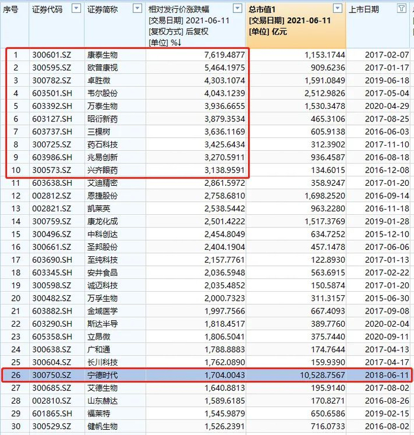Screen dimensions: 414x435
Task: Open the 总市值1 column filter dropdown
Action: pos(338,9)
